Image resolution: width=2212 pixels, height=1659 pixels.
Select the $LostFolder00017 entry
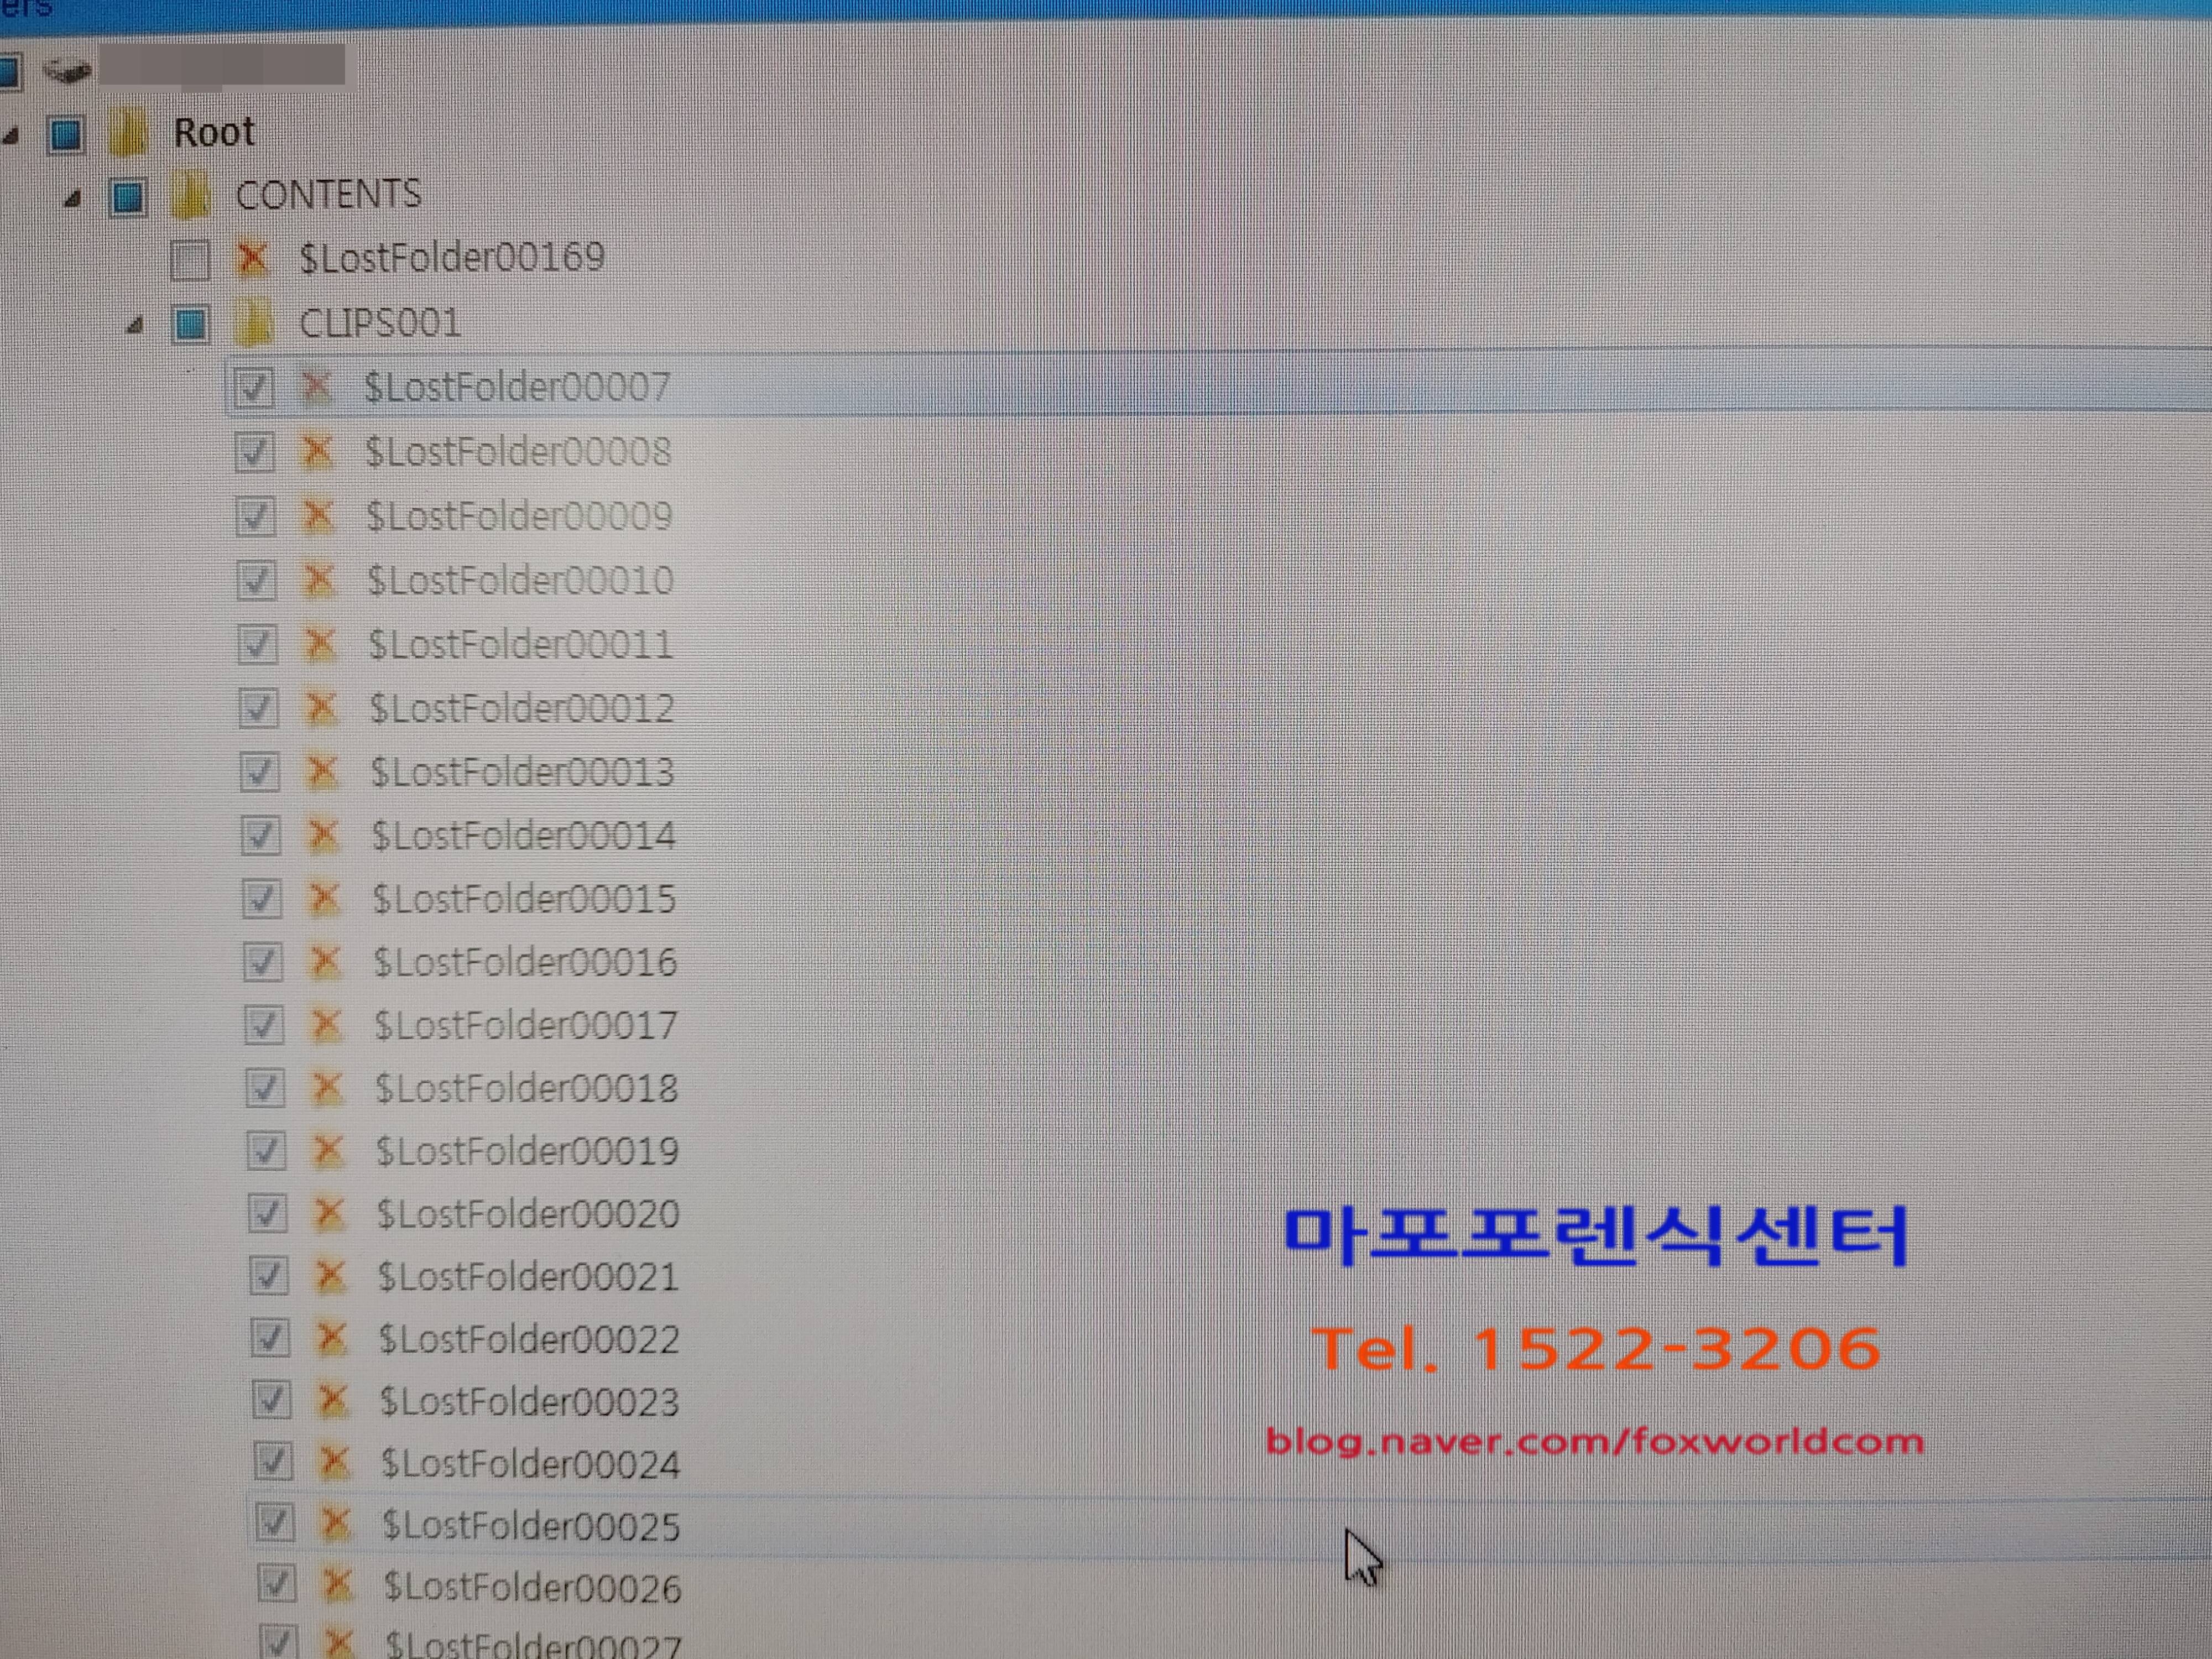(526, 1025)
